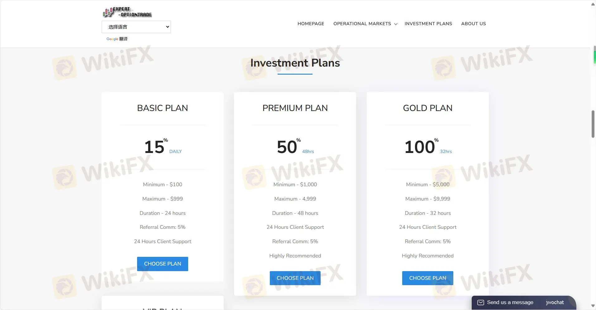Choose the Gold Plan button

point(427,278)
